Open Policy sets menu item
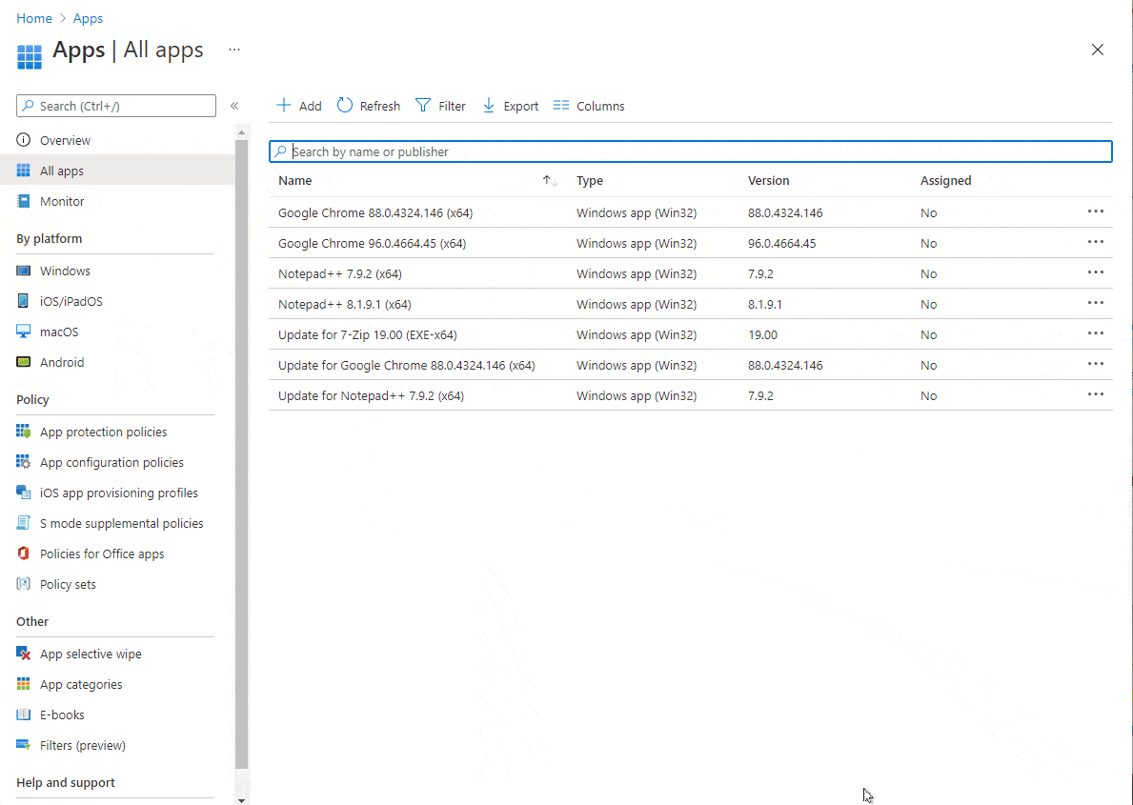The image size is (1133, 805). 68,584
